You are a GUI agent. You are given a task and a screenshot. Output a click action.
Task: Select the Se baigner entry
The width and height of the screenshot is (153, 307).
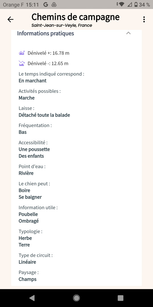click(x=30, y=197)
